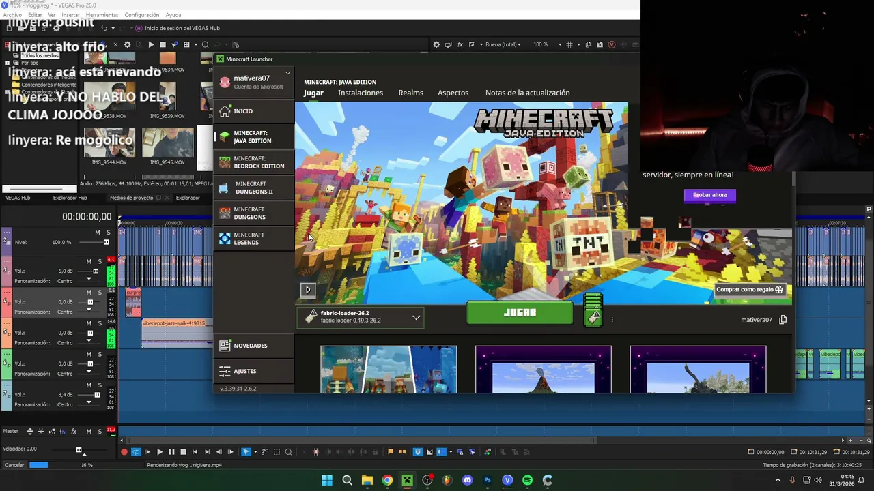This screenshot has width=874, height=491.
Task: Mute track 4 in VEGAS
Action: pos(89,293)
